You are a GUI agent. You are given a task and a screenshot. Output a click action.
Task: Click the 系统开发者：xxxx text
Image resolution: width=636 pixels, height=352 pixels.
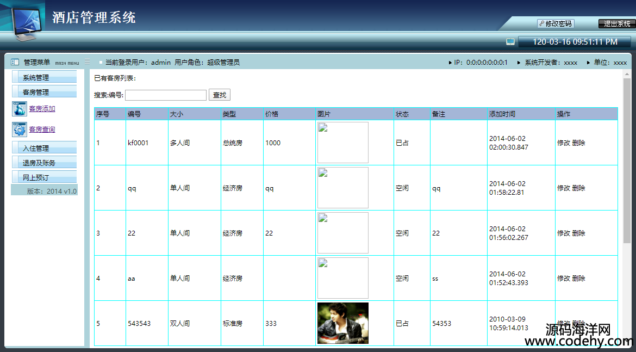pos(551,63)
